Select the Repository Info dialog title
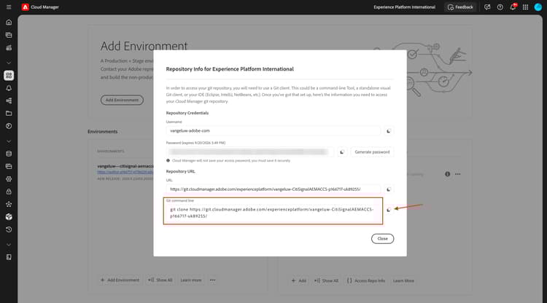The image size is (547, 303). (x=230, y=69)
